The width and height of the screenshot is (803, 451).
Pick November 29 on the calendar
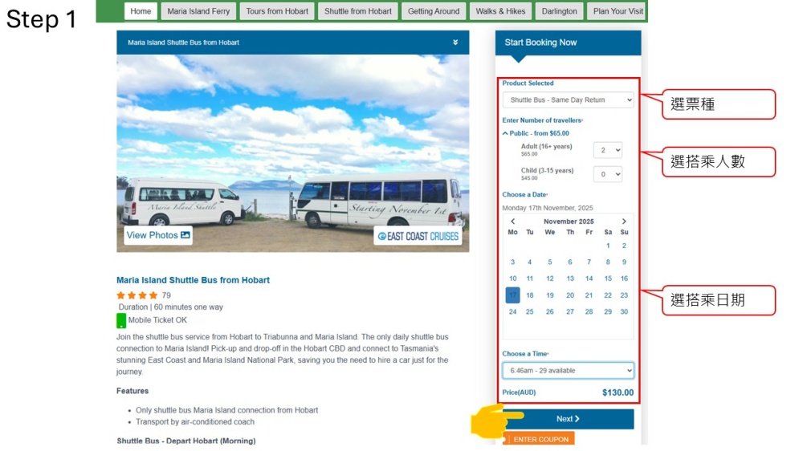pyautogui.click(x=608, y=311)
